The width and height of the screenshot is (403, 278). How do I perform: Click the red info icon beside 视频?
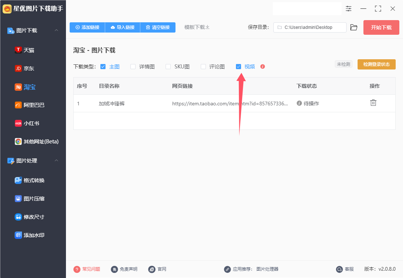click(262, 67)
